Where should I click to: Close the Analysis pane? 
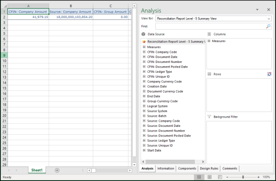[269, 10]
